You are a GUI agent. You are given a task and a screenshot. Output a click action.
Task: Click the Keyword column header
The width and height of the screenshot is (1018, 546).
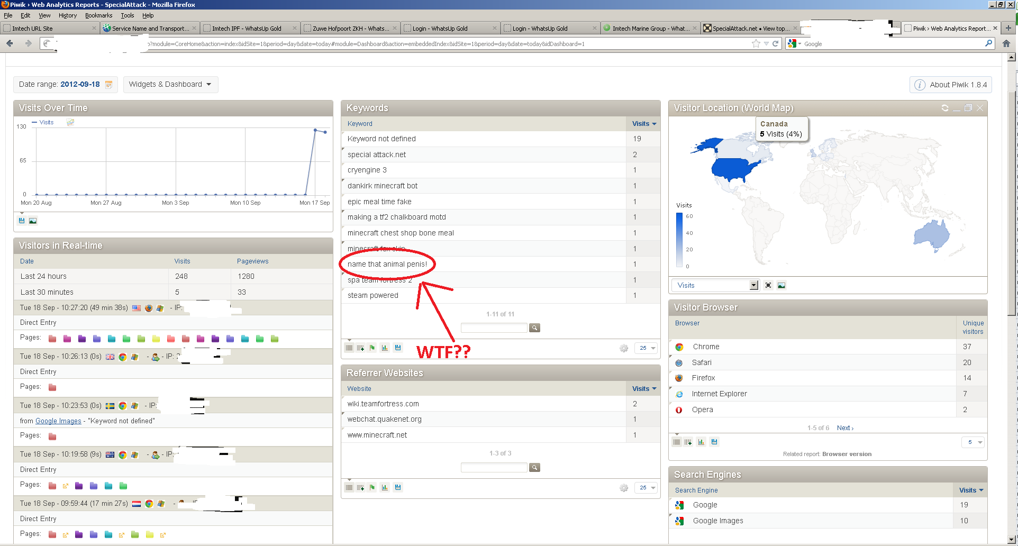point(360,124)
